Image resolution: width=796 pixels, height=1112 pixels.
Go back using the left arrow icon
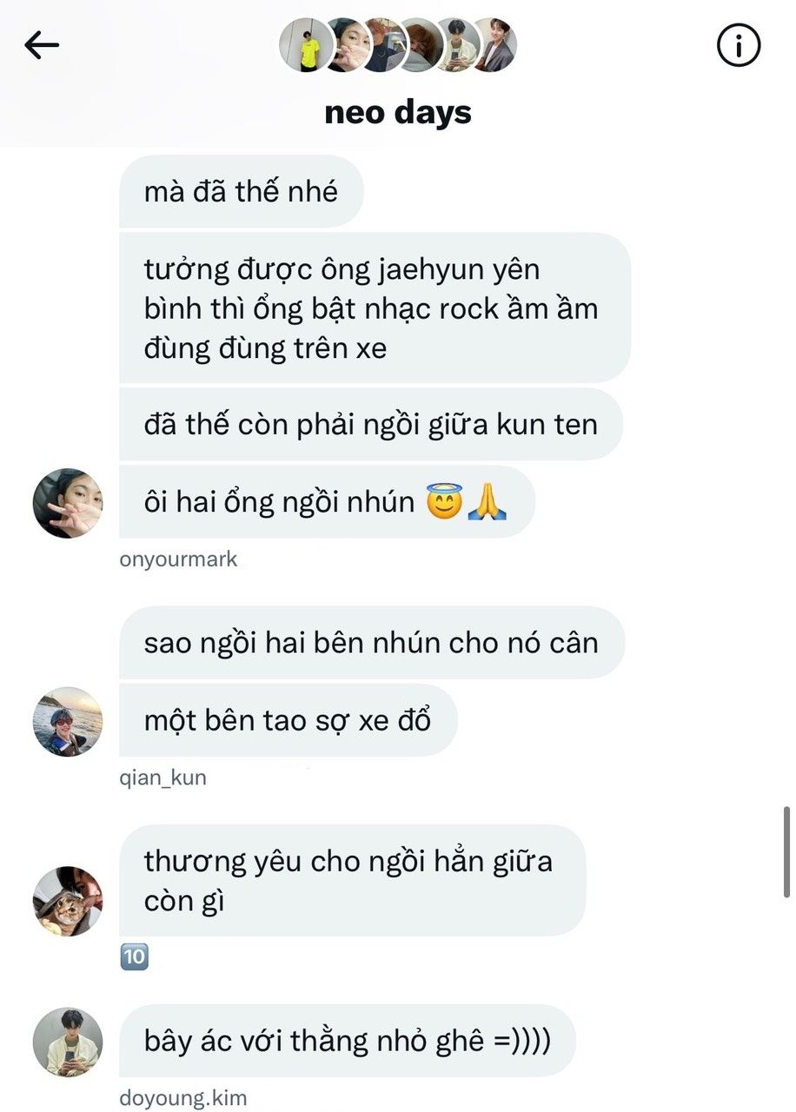[x=42, y=45]
